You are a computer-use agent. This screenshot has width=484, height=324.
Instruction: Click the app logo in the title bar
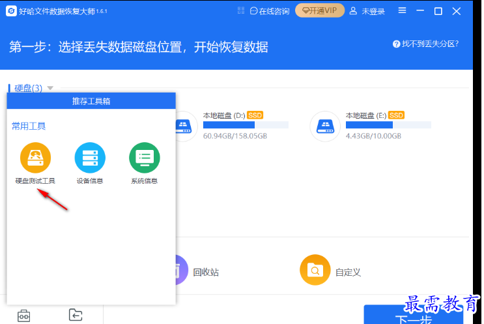pos(12,11)
